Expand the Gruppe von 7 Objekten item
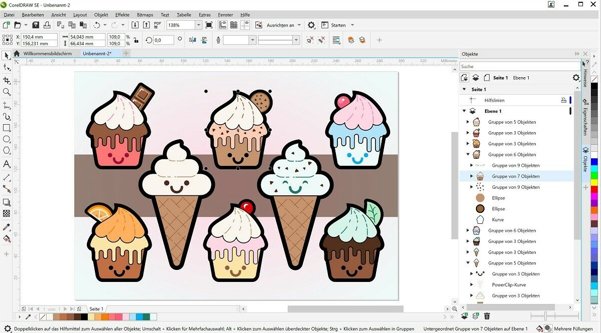Screen dimensions: 601x333 pyautogui.click(x=471, y=176)
